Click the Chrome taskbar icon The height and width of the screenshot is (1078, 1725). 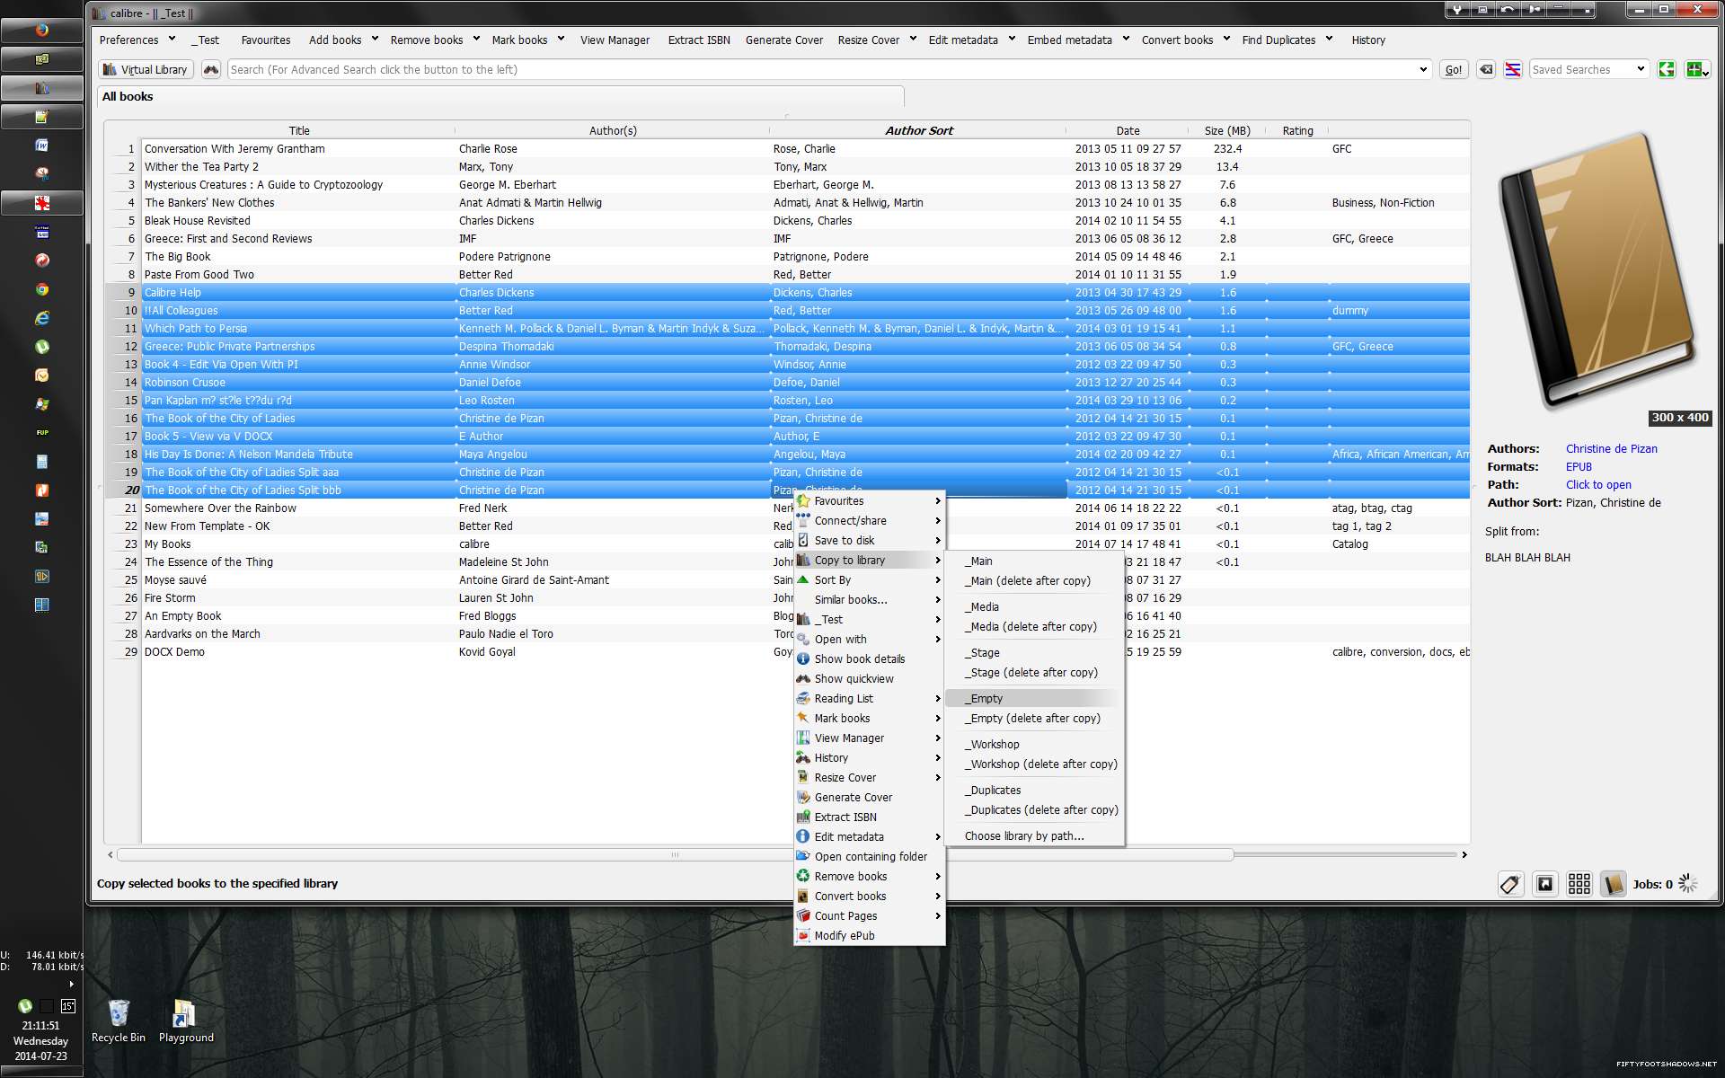41,289
